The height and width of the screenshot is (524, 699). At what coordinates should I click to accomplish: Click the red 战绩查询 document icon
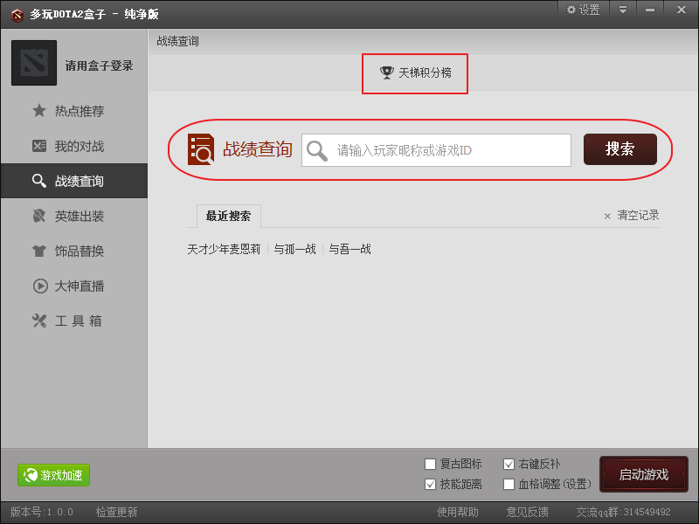[201, 149]
